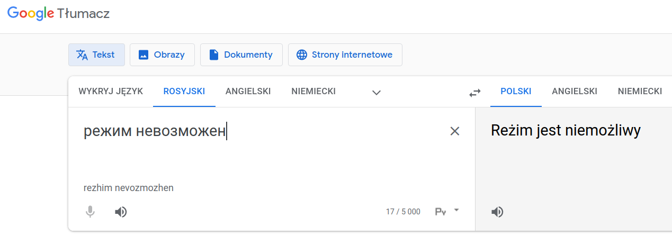This screenshot has width=672, height=235.
Task: Listen to the Russian source text
Action: 121,212
